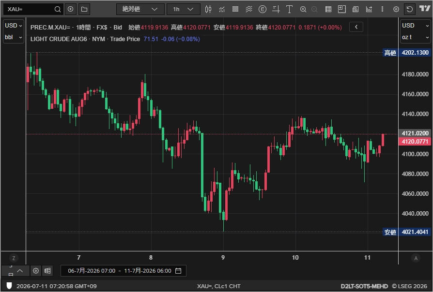
Task: Zoom in with the magnifier plus icon
Action: [x=303, y=9]
